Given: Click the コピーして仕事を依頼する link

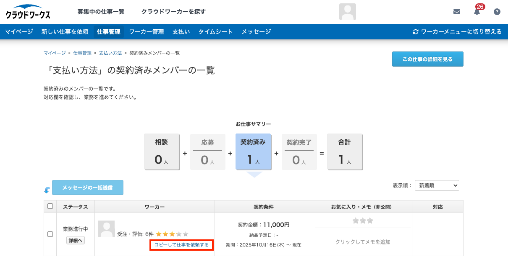Looking at the screenshot, I should (x=181, y=245).
